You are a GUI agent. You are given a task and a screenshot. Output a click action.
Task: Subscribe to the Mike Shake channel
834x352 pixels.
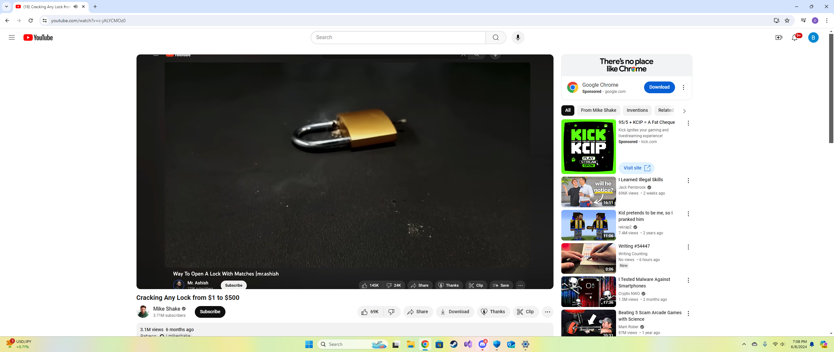(210, 312)
